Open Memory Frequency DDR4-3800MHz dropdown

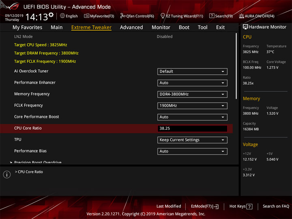point(192,94)
